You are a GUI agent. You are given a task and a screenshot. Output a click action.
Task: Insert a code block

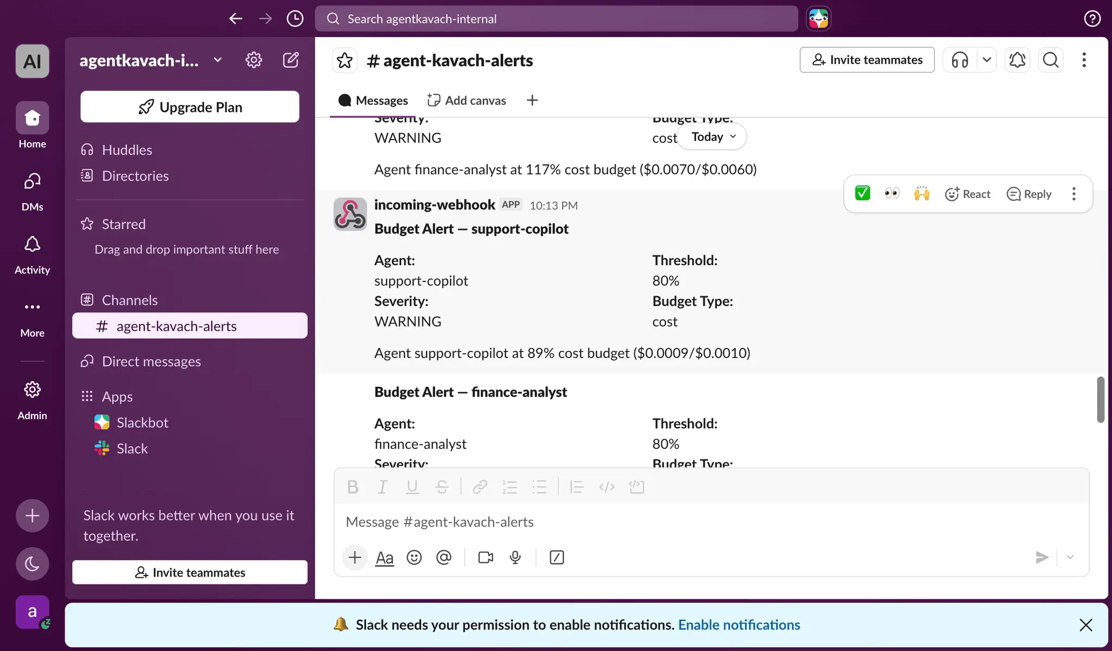tap(636, 487)
